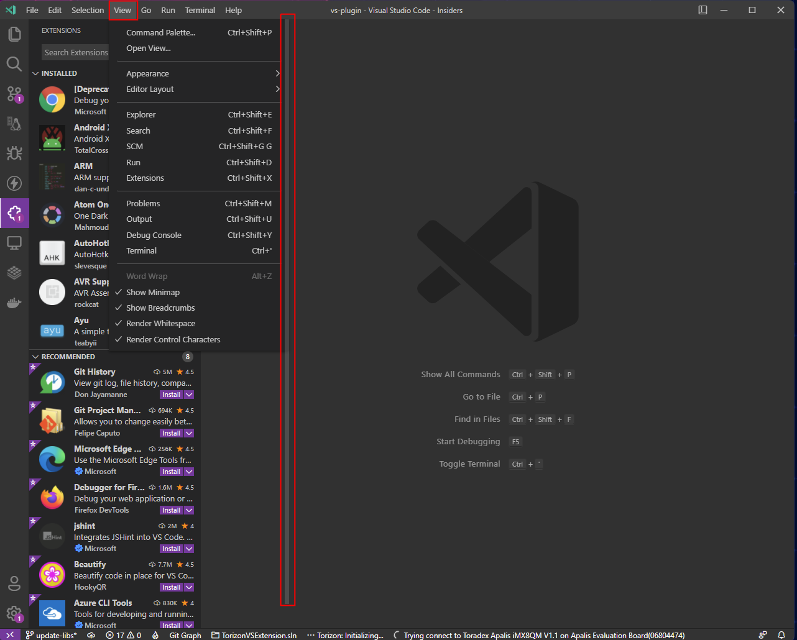Screen dimensions: 797x640
Task: Uncheck Show Minimap in View menu
Action: click(152, 292)
